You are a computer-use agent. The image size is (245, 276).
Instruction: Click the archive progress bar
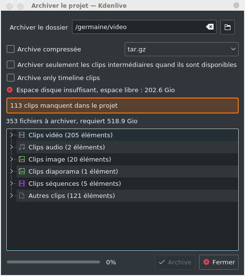pos(53,262)
